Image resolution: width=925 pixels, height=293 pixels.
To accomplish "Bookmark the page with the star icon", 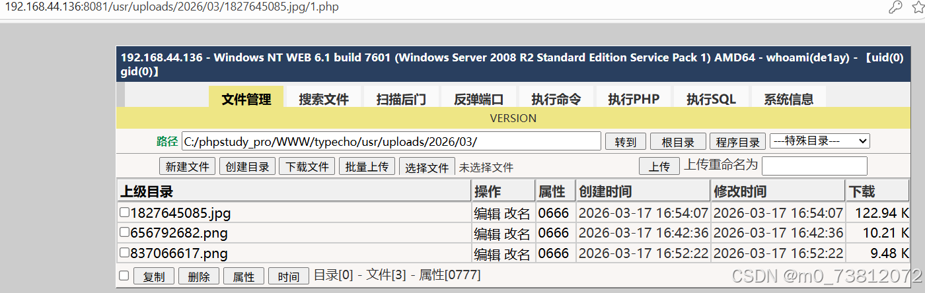I will 918,7.
